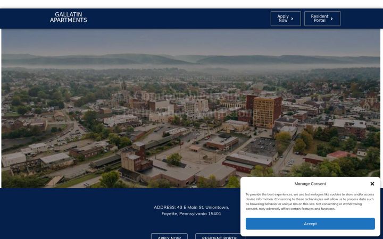Click the Manage Consent dialog heading

[x=310, y=184]
